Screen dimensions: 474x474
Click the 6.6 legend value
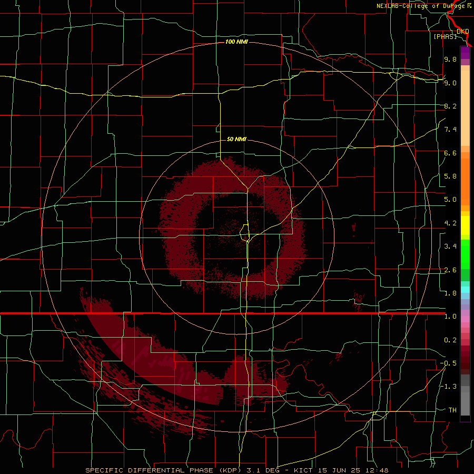450,153
